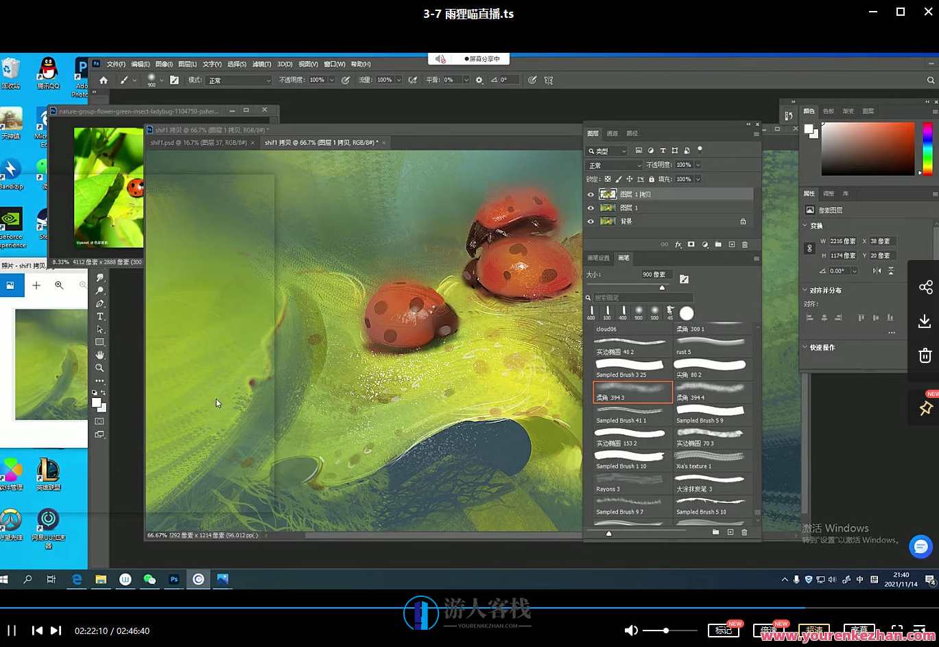Switch to the 通道 tab
Viewport: 939px width, 647px height.
tap(613, 133)
